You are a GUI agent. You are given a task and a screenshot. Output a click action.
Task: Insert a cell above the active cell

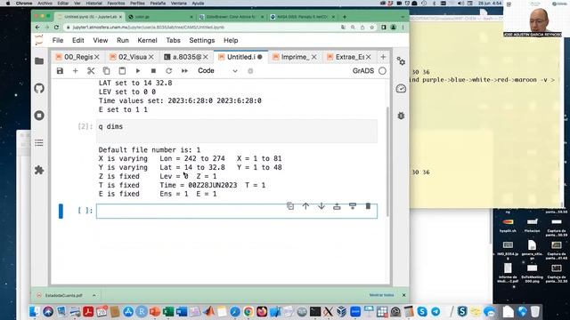(x=337, y=206)
